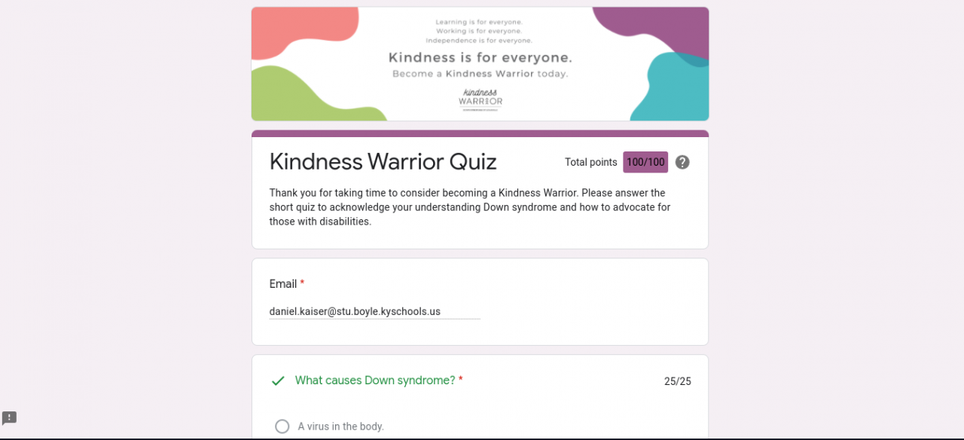Click the help question mark icon

pos(682,162)
